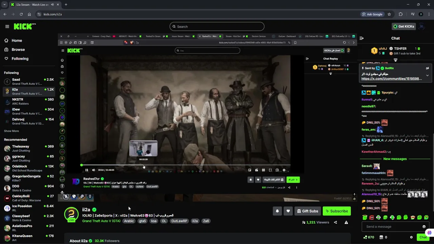Click the browser home icon
The height and width of the screenshot is (244, 434).
tap(29, 14)
